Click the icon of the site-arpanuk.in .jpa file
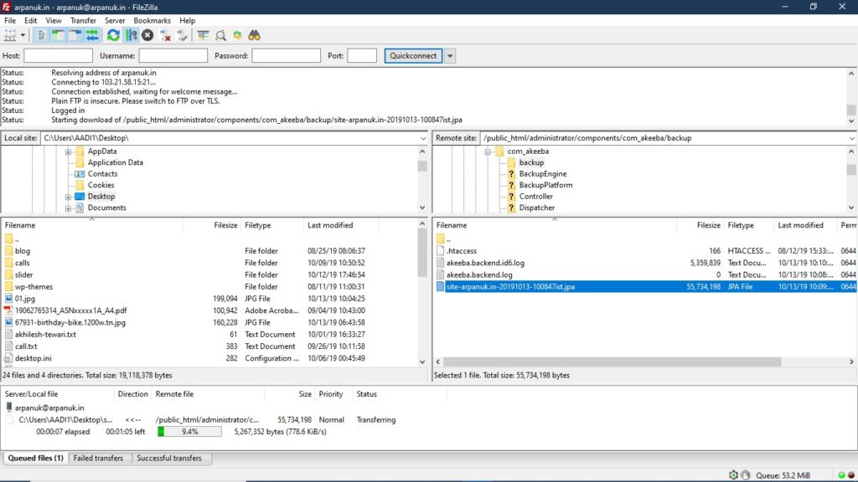This screenshot has width=858, height=482. pos(441,287)
